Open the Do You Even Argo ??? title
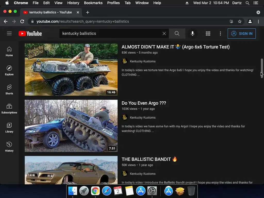This screenshot has height=198, width=264. 144,103
